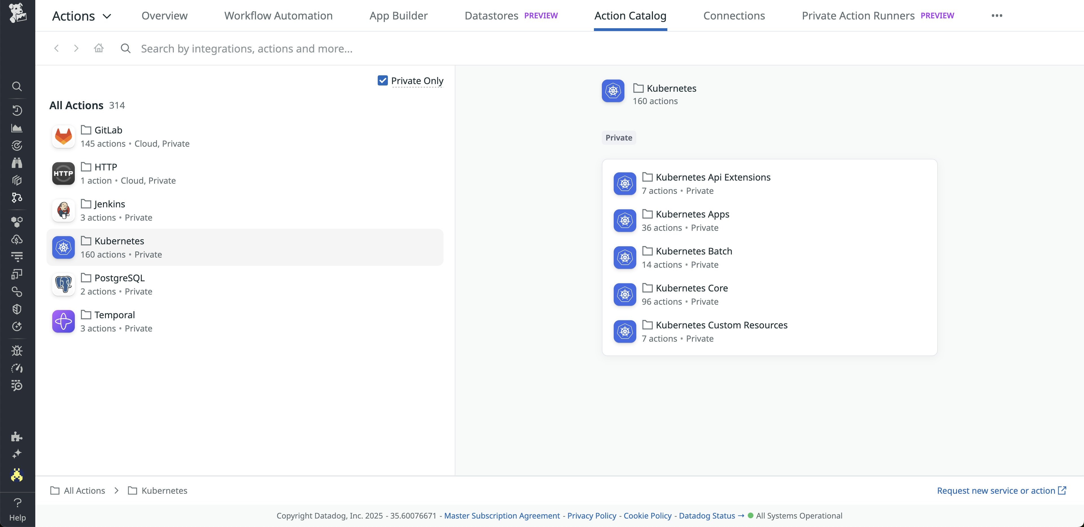Click the workflow node-graph icon in the sidebar
The height and width of the screenshot is (527, 1084).
(x=17, y=198)
